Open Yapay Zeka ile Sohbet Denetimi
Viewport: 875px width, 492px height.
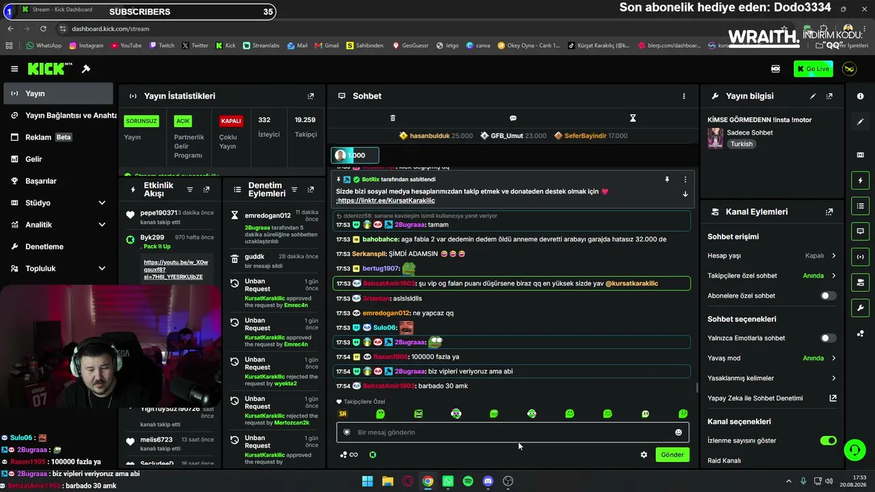[772, 398]
